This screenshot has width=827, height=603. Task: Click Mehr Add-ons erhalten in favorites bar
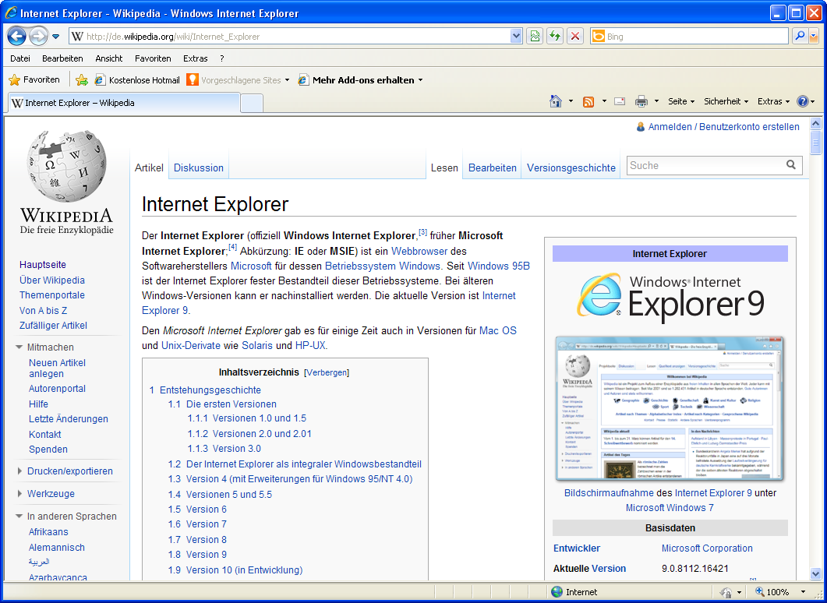pos(361,80)
